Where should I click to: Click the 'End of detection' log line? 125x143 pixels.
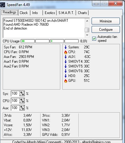15,28
